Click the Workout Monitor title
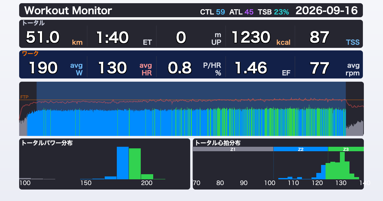The width and height of the screenshot is (383, 201). pyautogui.click(x=68, y=11)
